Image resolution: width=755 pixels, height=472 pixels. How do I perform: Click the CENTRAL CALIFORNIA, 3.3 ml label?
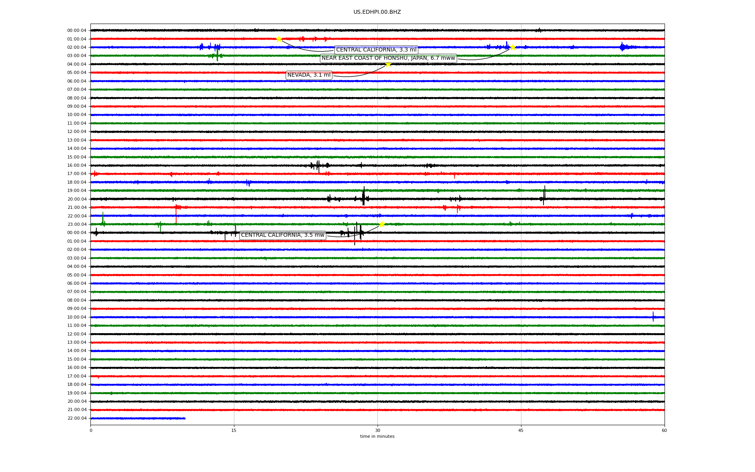pyautogui.click(x=376, y=50)
